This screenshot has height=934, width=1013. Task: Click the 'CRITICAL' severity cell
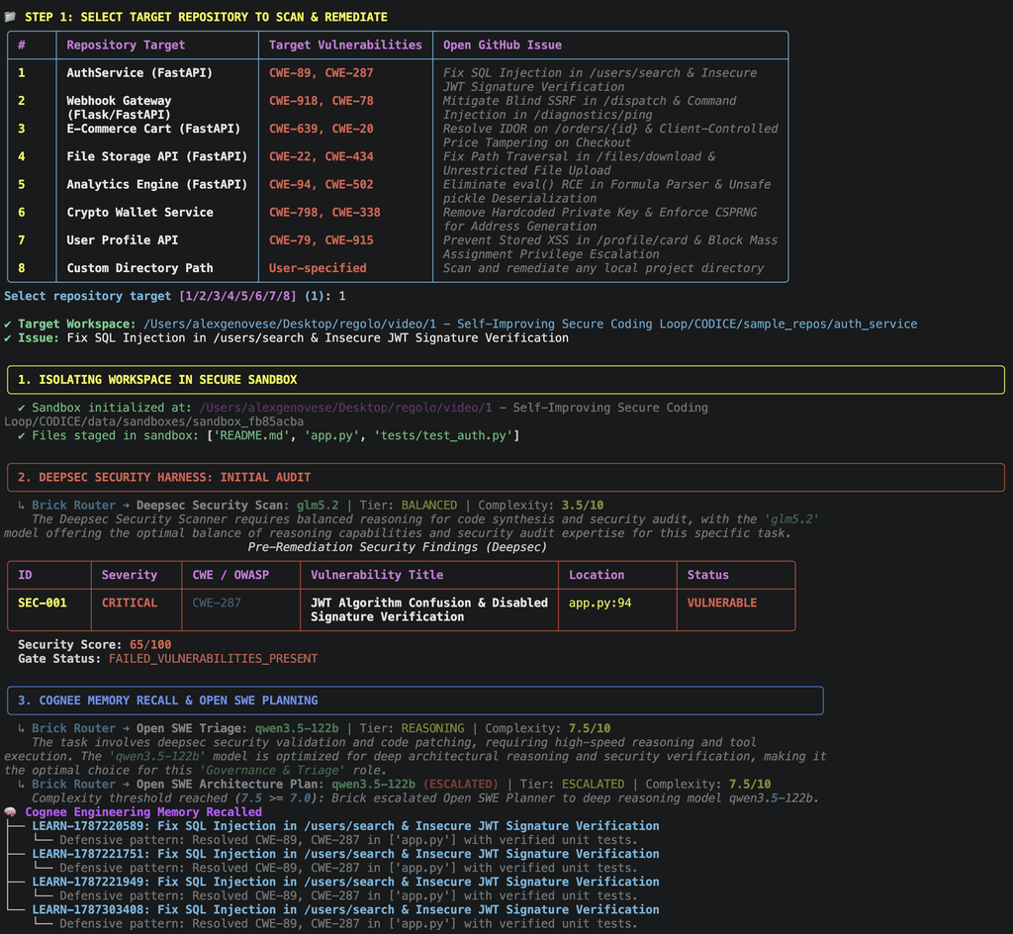(x=130, y=603)
